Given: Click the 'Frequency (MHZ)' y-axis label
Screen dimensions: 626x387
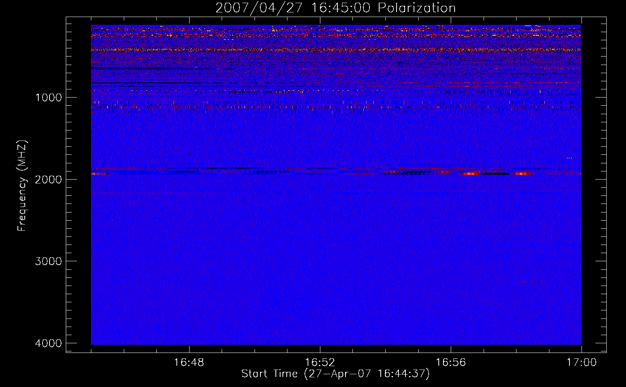Looking at the screenshot, I should (22, 185).
